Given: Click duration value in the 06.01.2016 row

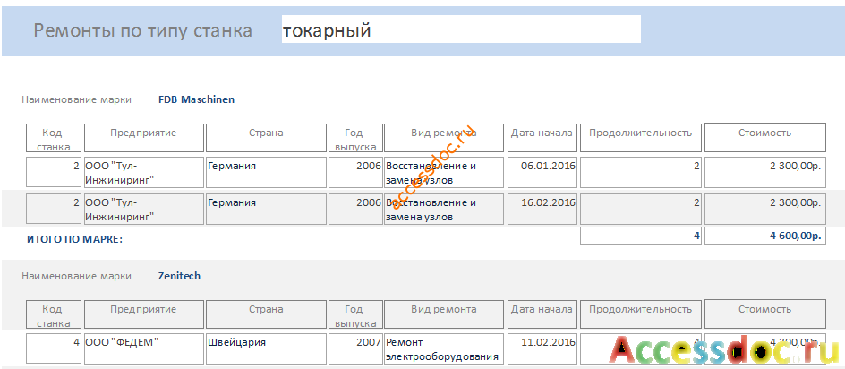Looking at the screenshot, I should 641,172.
